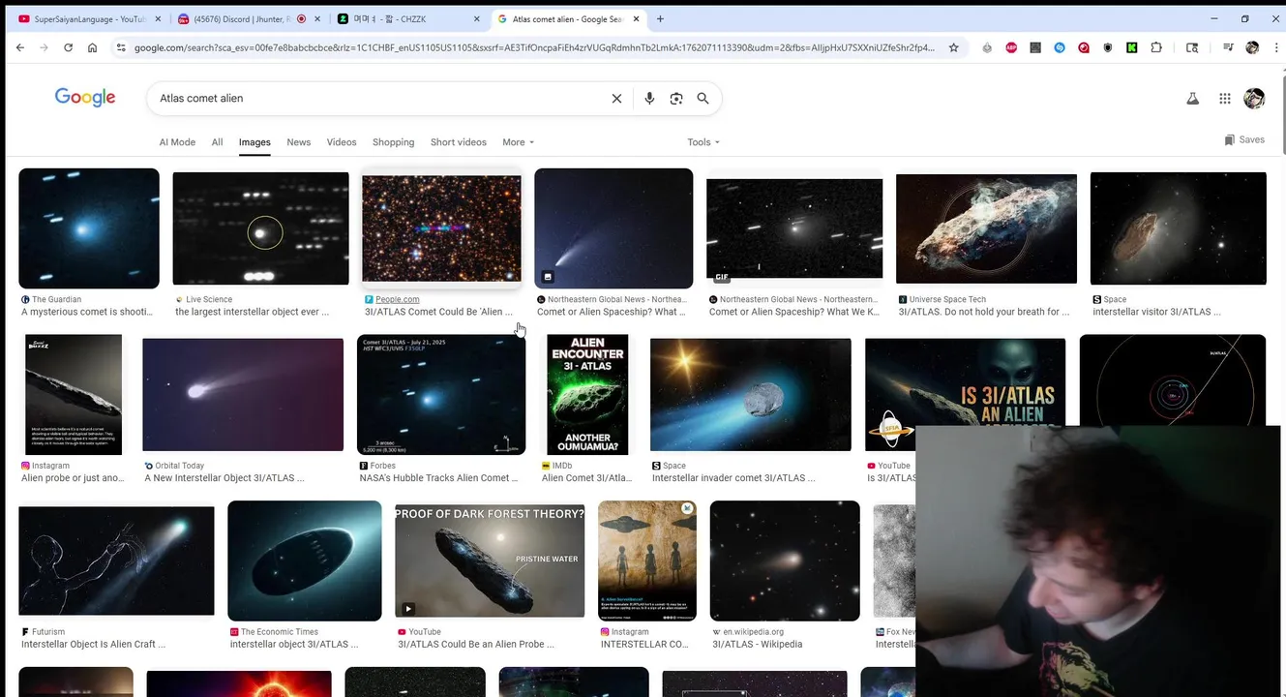Image resolution: width=1286 pixels, height=697 pixels.
Task: Click the browser forward arrow
Action: coord(44,47)
